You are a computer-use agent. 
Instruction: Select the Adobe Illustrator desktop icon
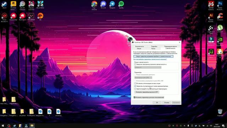coord(211,17)
